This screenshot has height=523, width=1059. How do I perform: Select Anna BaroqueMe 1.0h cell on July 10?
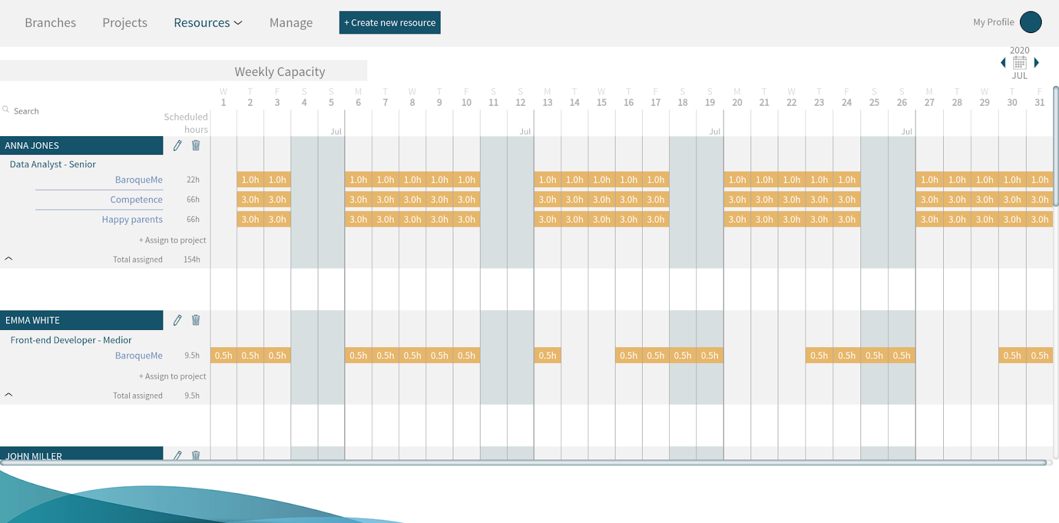(467, 180)
